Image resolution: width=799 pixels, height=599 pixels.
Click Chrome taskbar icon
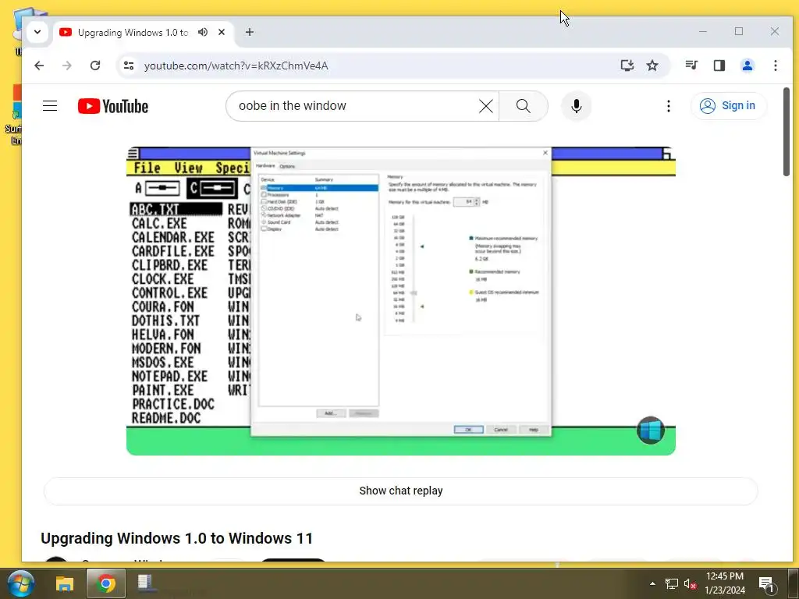[106, 583]
